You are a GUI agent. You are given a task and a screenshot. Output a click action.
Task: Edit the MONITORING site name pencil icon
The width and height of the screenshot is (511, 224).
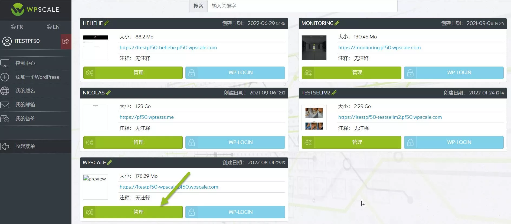337,23
